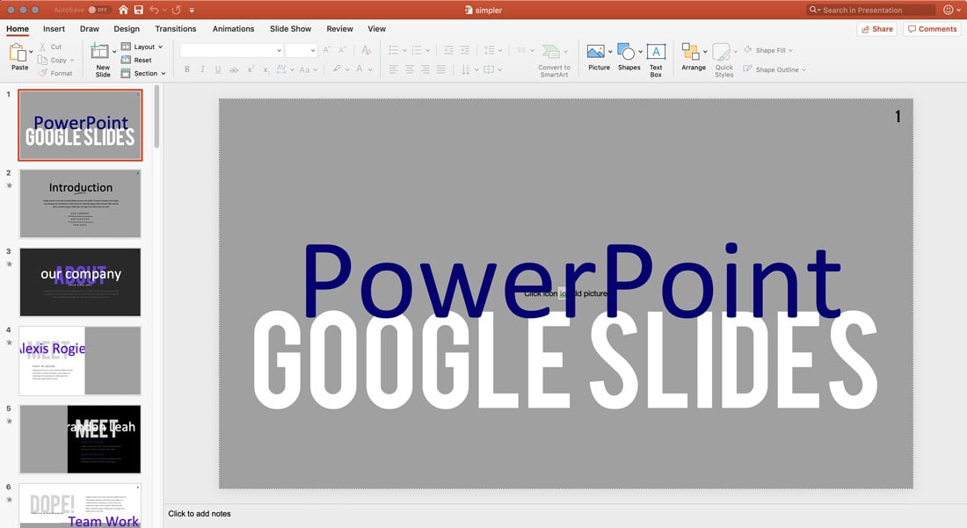Click the font color A button
The width and height of the screenshot is (967, 528).
360,69
